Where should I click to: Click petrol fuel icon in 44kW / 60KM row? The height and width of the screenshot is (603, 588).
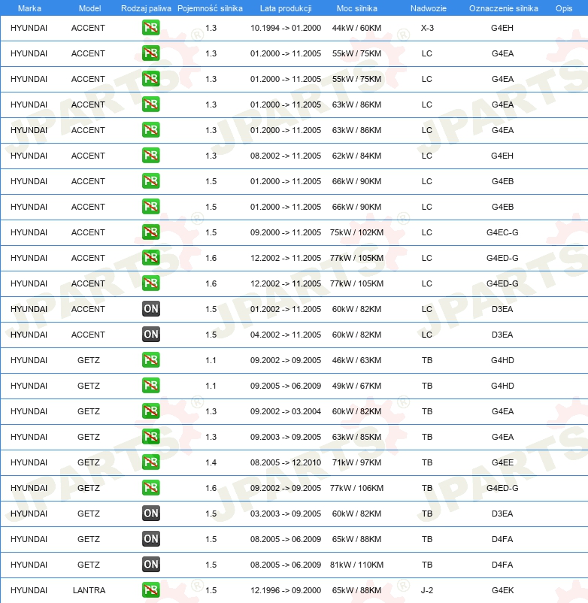coord(150,28)
